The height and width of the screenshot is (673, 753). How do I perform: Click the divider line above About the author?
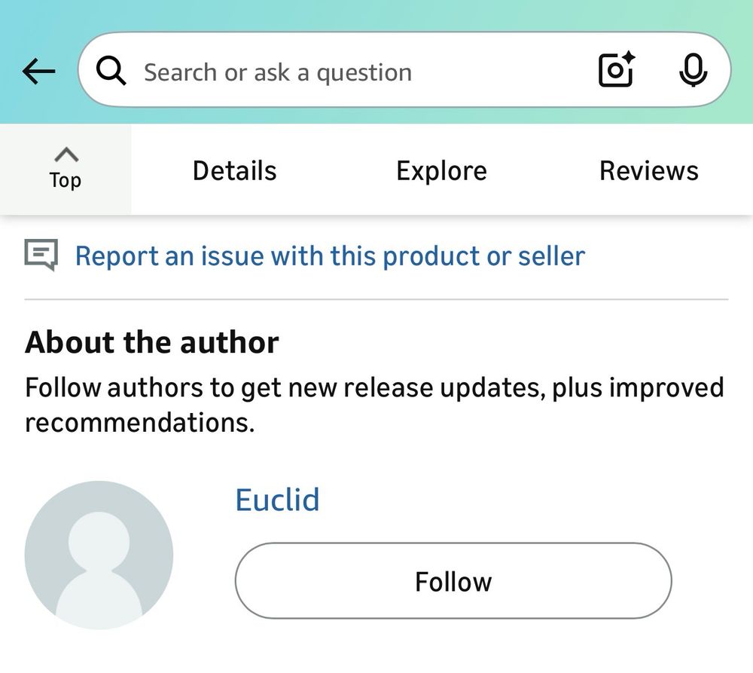pos(376,300)
